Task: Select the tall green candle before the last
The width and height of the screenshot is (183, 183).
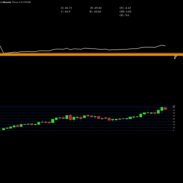Action: (162, 109)
